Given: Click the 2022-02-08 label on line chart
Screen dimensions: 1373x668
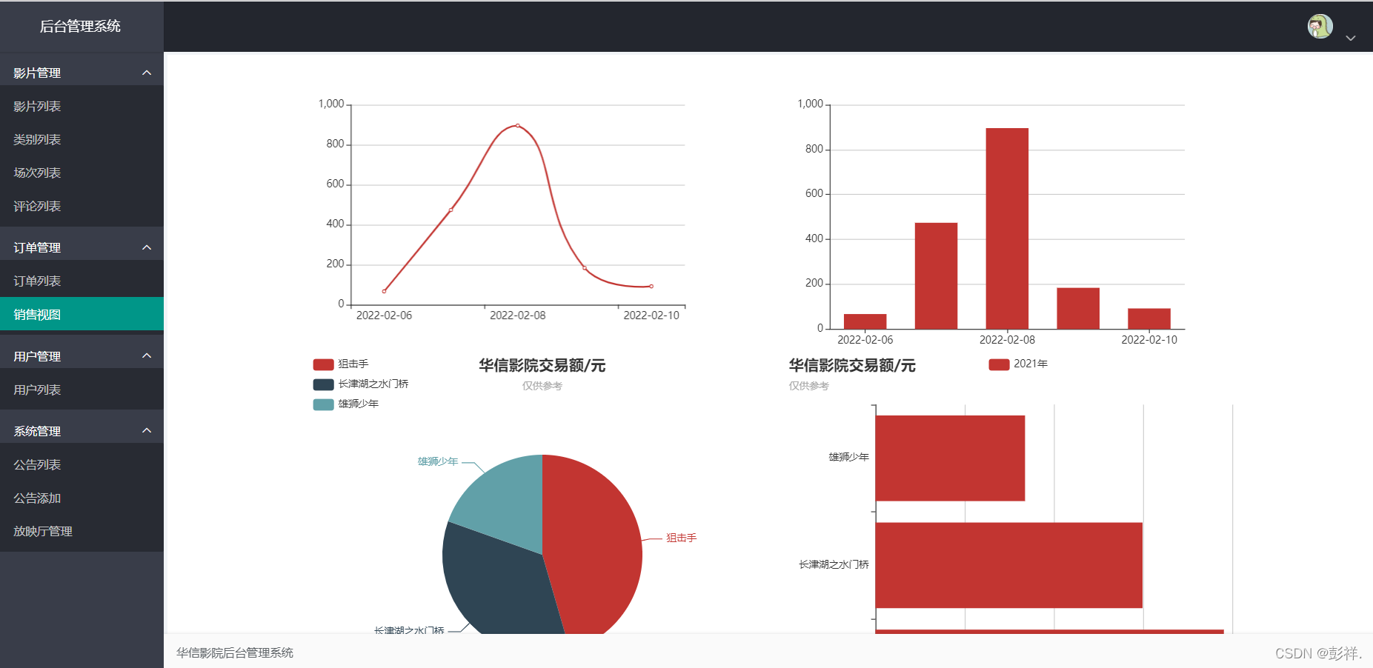Looking at the screenshot, I should coord(517,315).
